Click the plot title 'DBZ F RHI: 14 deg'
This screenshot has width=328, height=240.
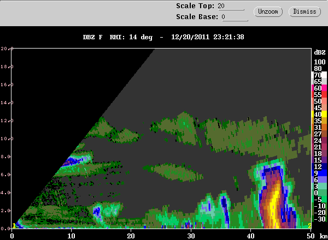118,37
